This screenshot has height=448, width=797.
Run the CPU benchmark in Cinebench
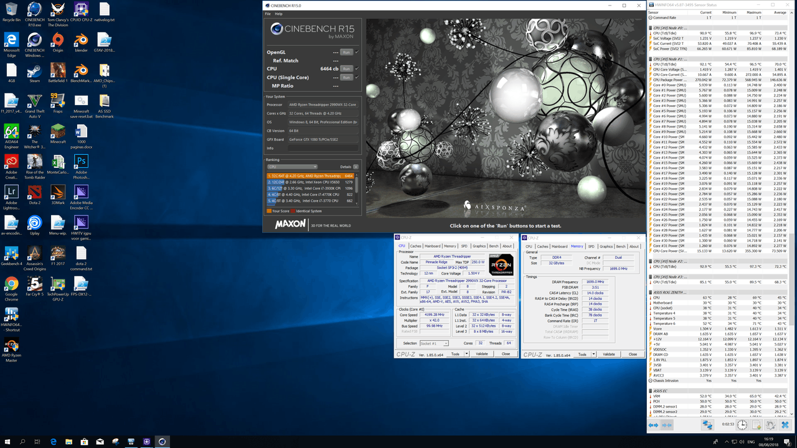[x=346, y=68]
